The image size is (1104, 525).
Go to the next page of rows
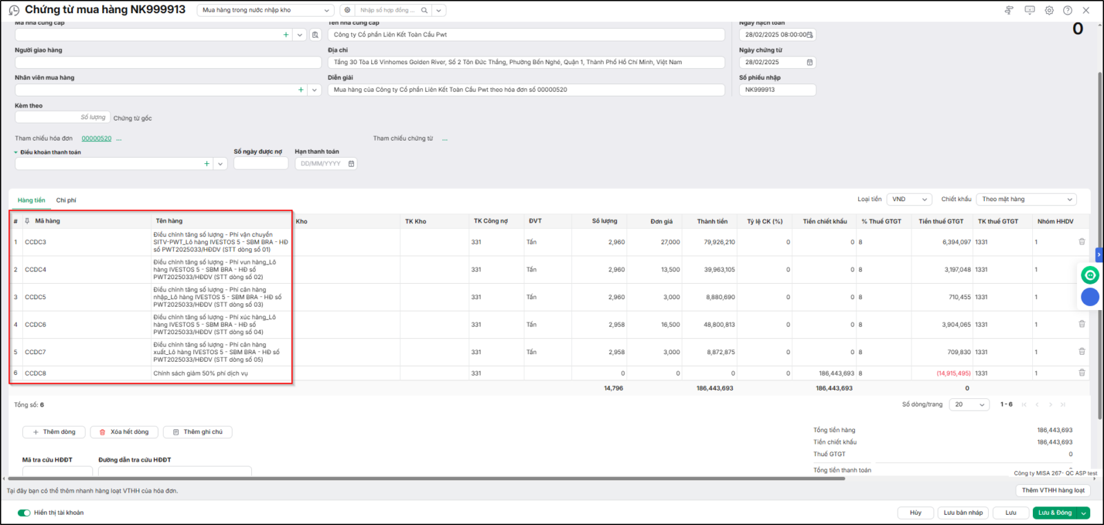pyautogui.click(x=1051, y=404)
